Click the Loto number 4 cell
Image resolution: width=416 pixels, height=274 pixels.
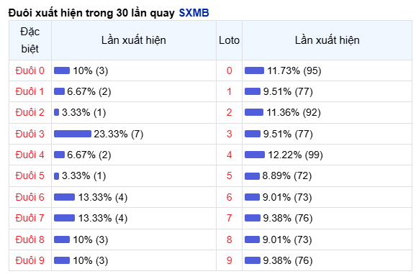(x=229, y=155)
